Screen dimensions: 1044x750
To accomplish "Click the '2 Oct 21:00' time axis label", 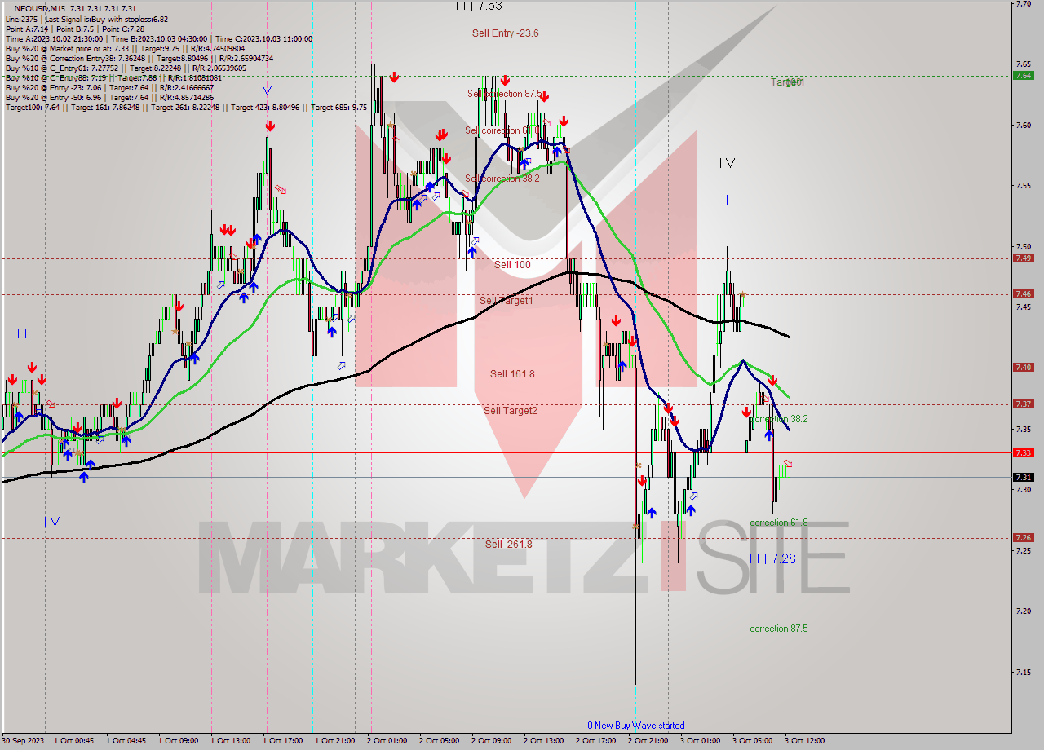I will pos(648,741).
